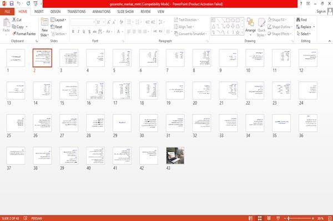
Task: Click the Sign in link
Action: pos(321,12)
